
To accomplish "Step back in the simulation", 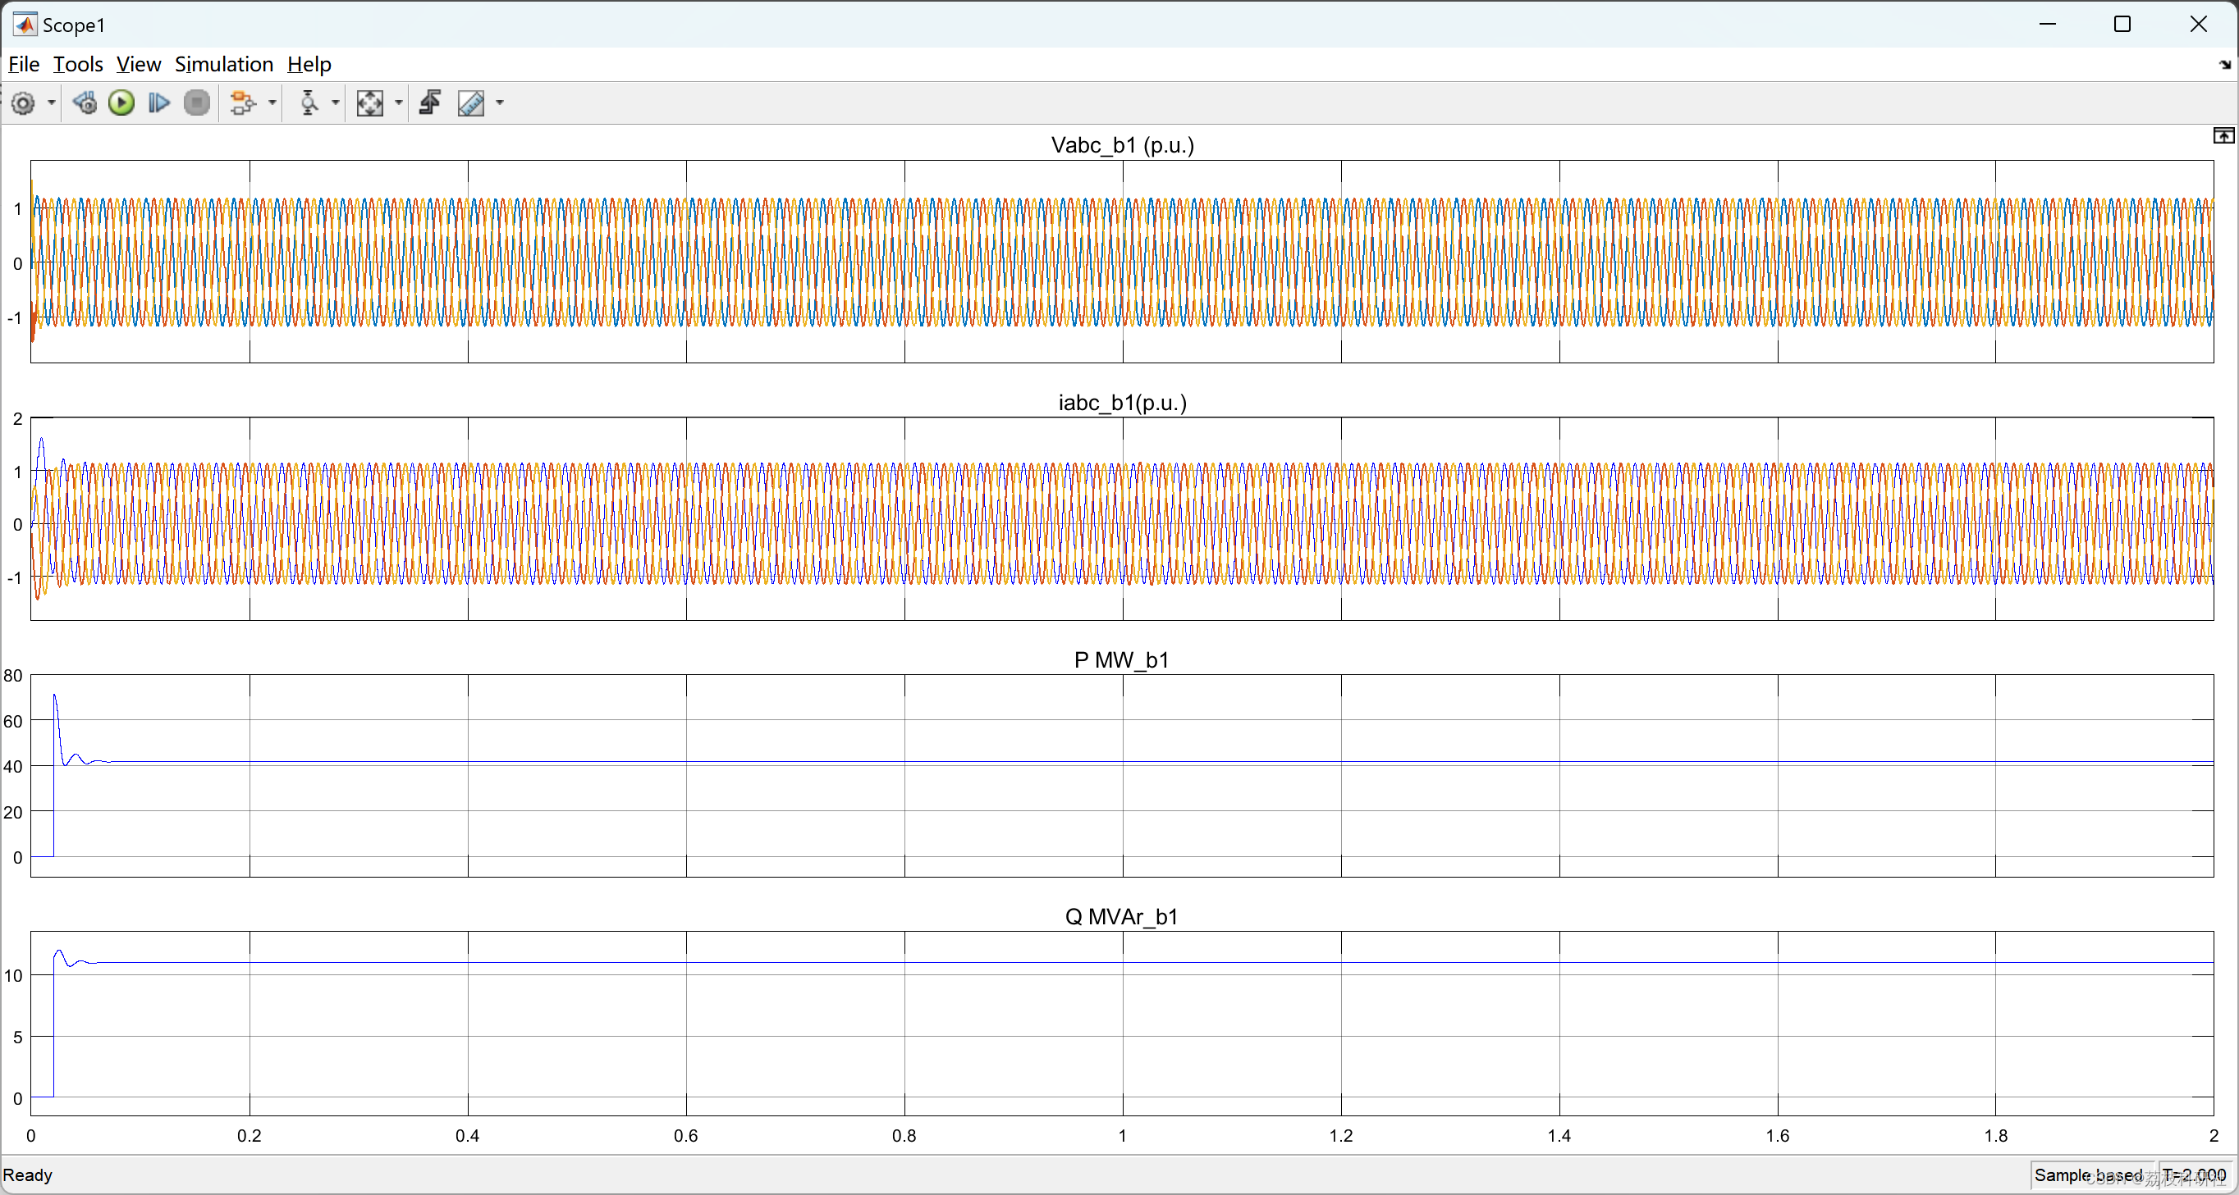I will 85,103.
